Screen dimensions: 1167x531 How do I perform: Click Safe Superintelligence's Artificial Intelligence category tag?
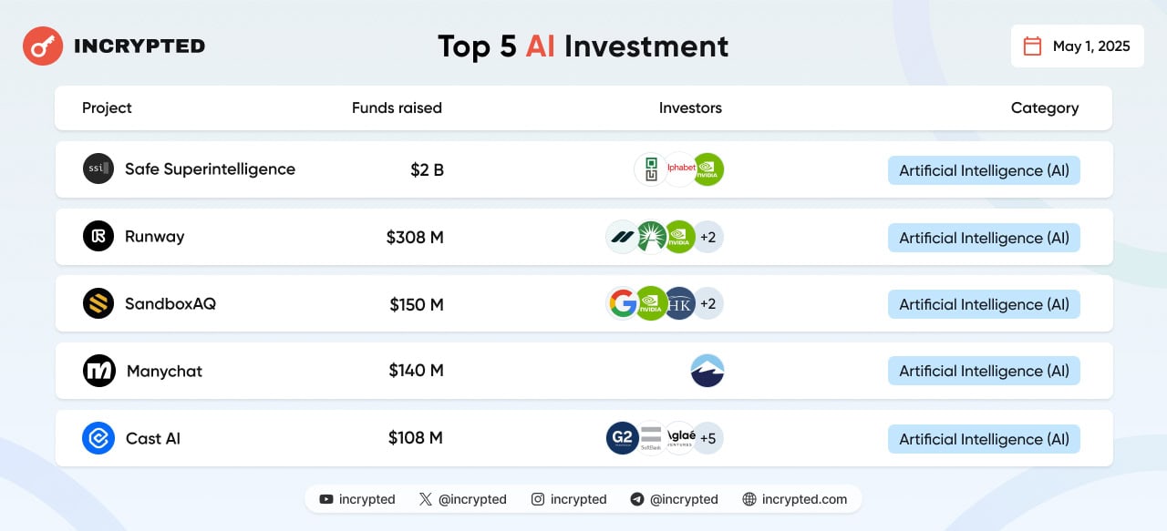coord(984,170)
